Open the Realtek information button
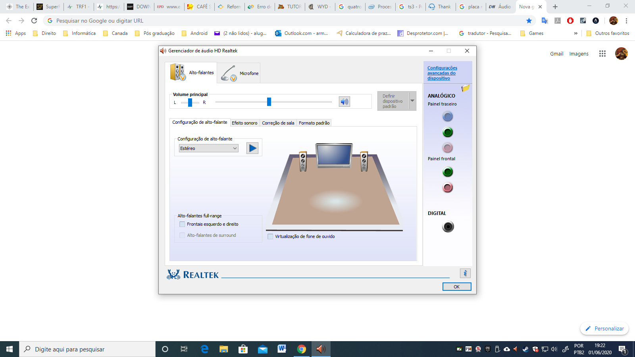Screen dimensions: 635x357 [465, 273]
